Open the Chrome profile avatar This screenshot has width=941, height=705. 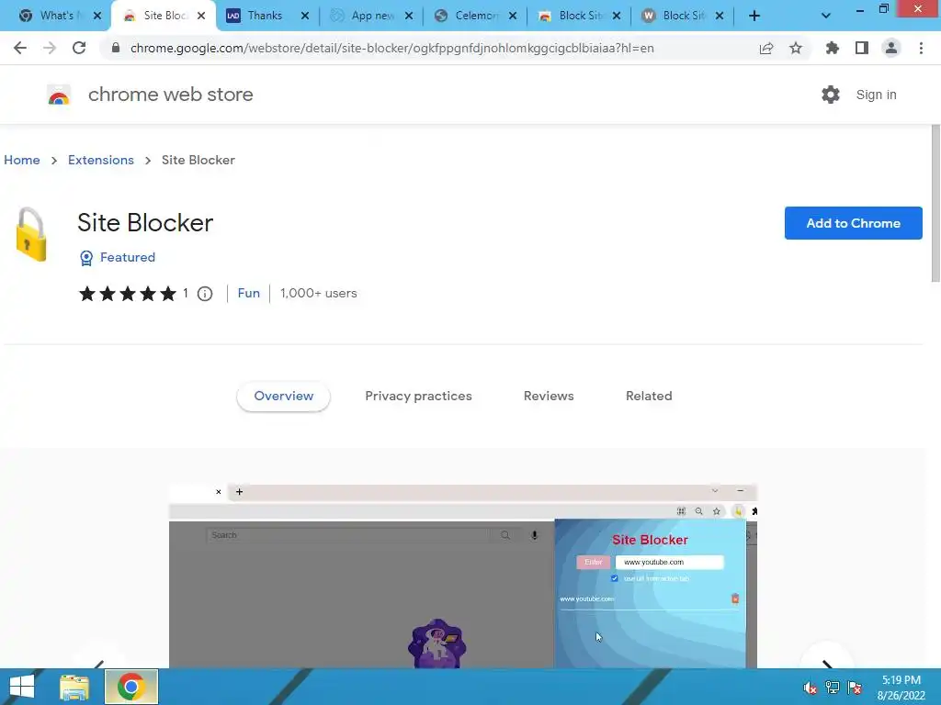pyautogui.click(x=891, y=48)
